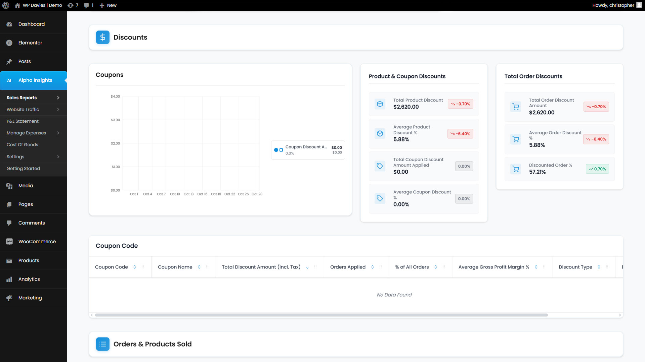
Task: Click the Total Coupon Discount tag icon
Action: click(380, 166)
